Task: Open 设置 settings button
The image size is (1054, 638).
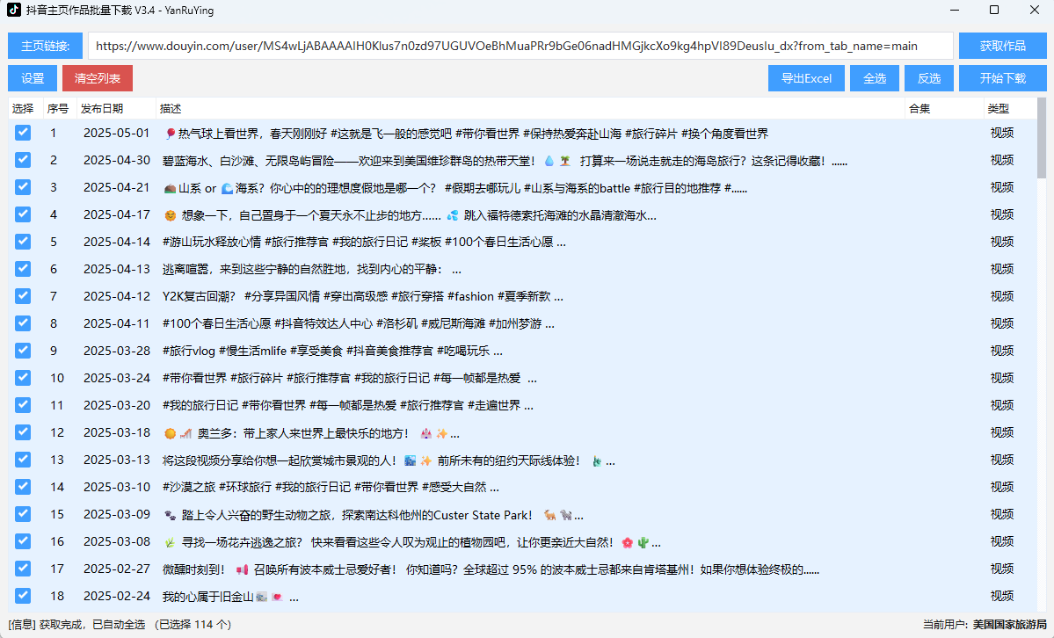Action: [33, 78]
